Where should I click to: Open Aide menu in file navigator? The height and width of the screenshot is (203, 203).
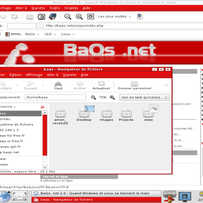click(x=84, y=75)
